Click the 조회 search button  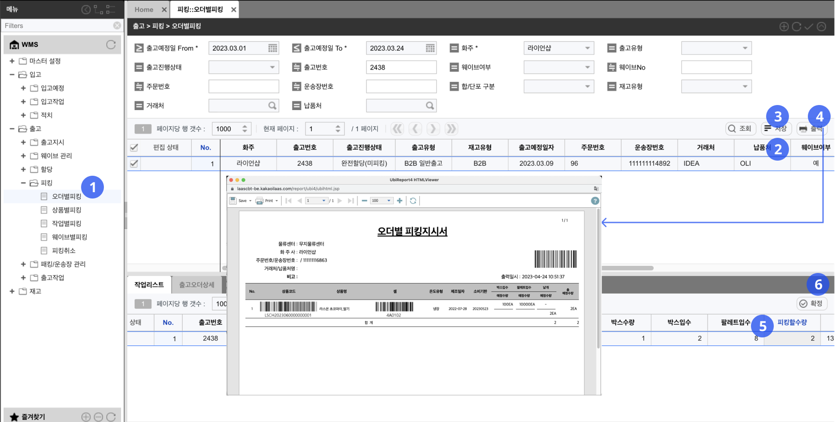740,129
